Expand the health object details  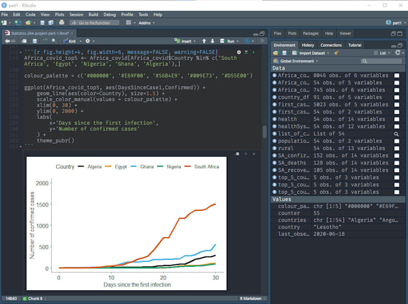pos(275,119)
